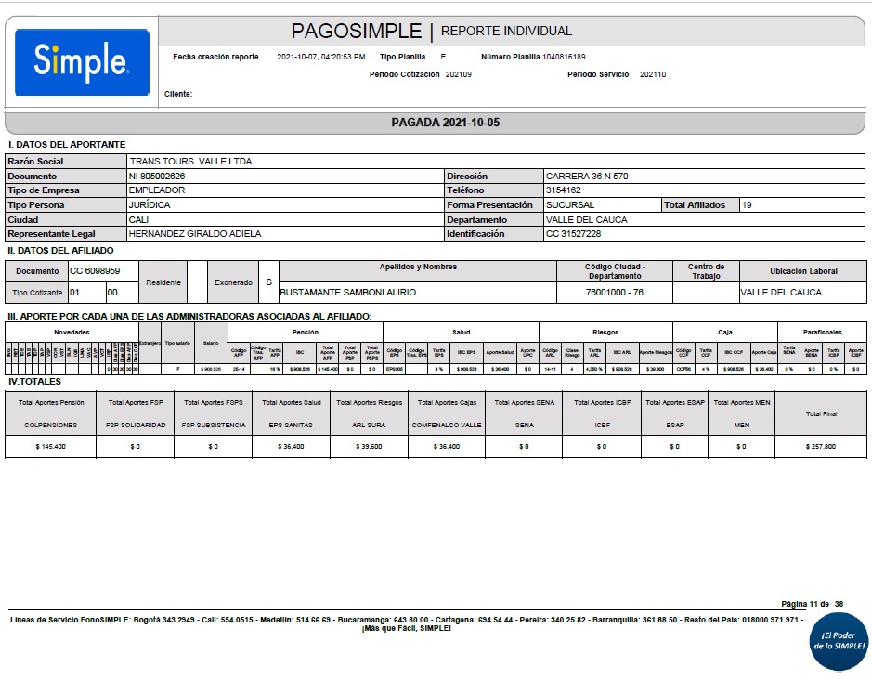Click the Dirección value CARRERA 36 N 570

tap(587, 176)
